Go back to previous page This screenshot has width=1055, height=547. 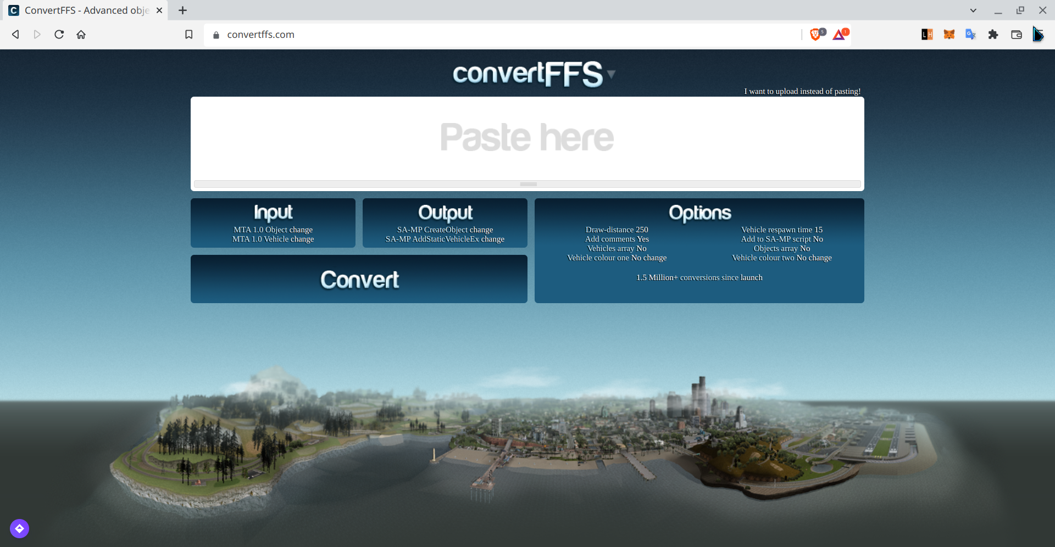tap(15, 35)
